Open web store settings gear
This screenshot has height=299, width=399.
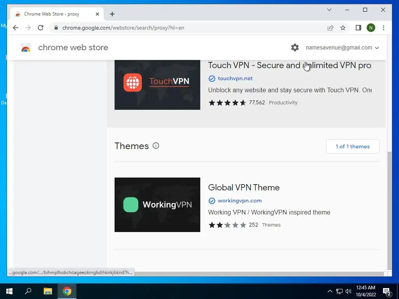(295, 47)
